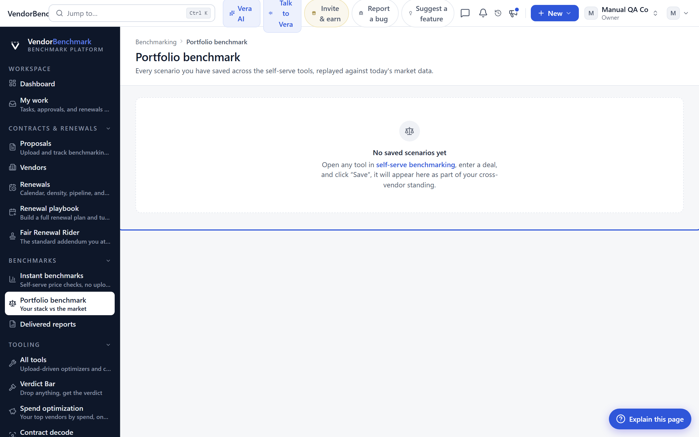This screenshot has height=437, width=699.
Task: Click the Dashboard grid icon
Action: 12,84
